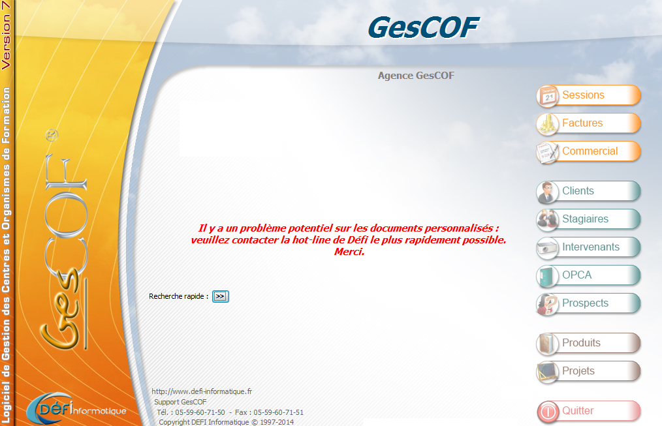Open Sessions via the calendar icon
The height and width of the screenshot is (426, 662).
tap(548, 96)
